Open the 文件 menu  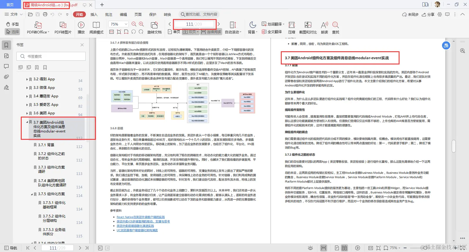[13, 14]
